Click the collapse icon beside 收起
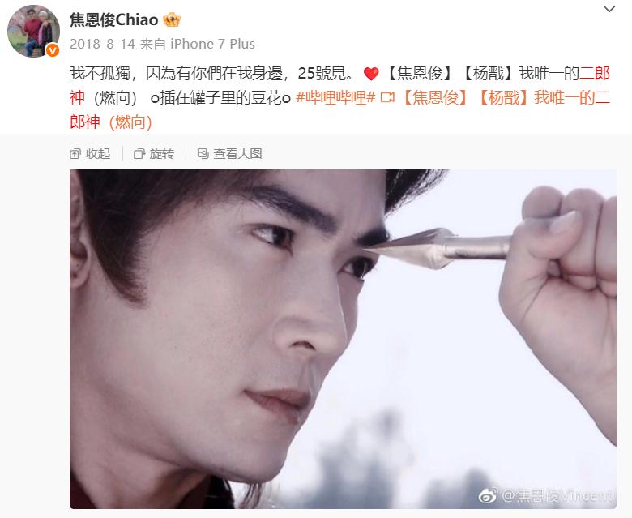The image size is (632, 518). tap(75, 153)
